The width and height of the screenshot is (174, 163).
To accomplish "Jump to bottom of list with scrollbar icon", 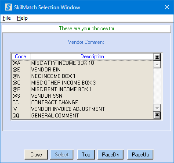I will pyautogui.click(x=157, y=115).
